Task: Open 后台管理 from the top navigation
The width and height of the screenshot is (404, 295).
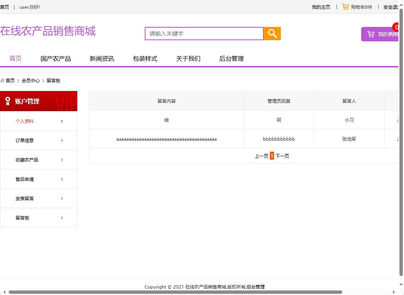Action: coord(231,58)
